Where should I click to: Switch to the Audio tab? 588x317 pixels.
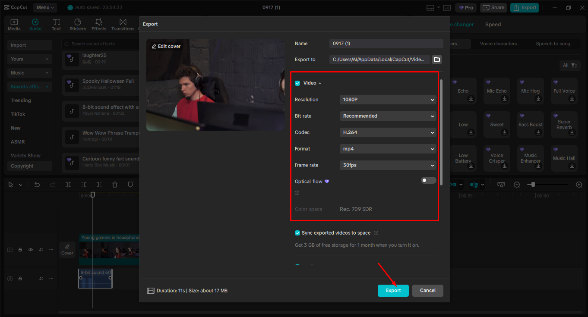click(x=35, y=24)
